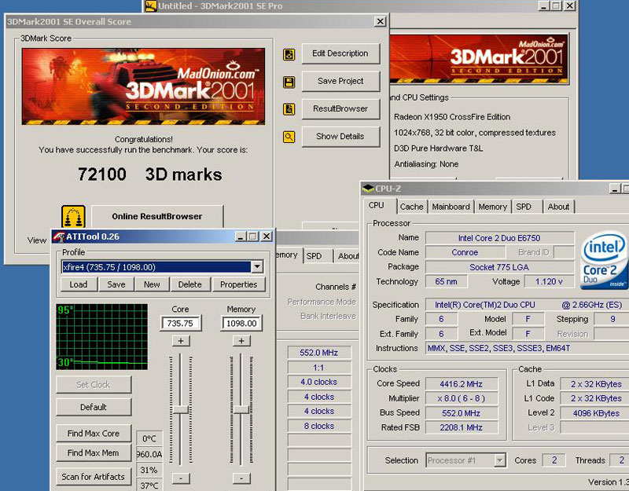Click the Default clocks button in ATITool
629x491 pixels.
94,407
